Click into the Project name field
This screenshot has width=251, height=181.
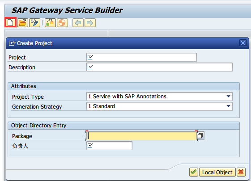point(141,57)
